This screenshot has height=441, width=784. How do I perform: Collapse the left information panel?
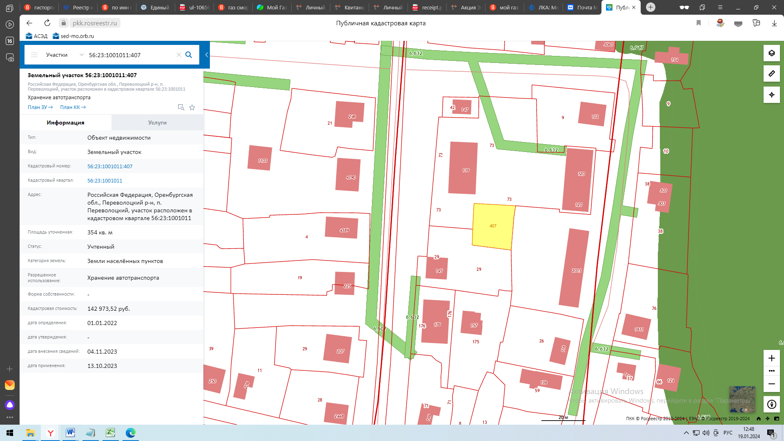(207, 55)
